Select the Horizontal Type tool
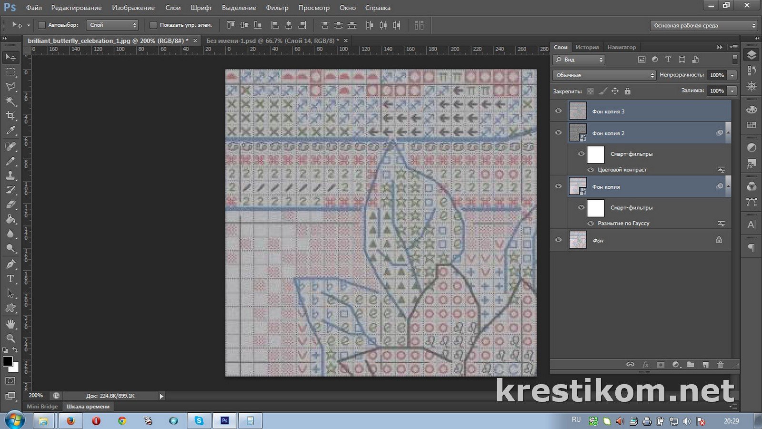This screenshot has width=762, height=429. tap(10, 279)
